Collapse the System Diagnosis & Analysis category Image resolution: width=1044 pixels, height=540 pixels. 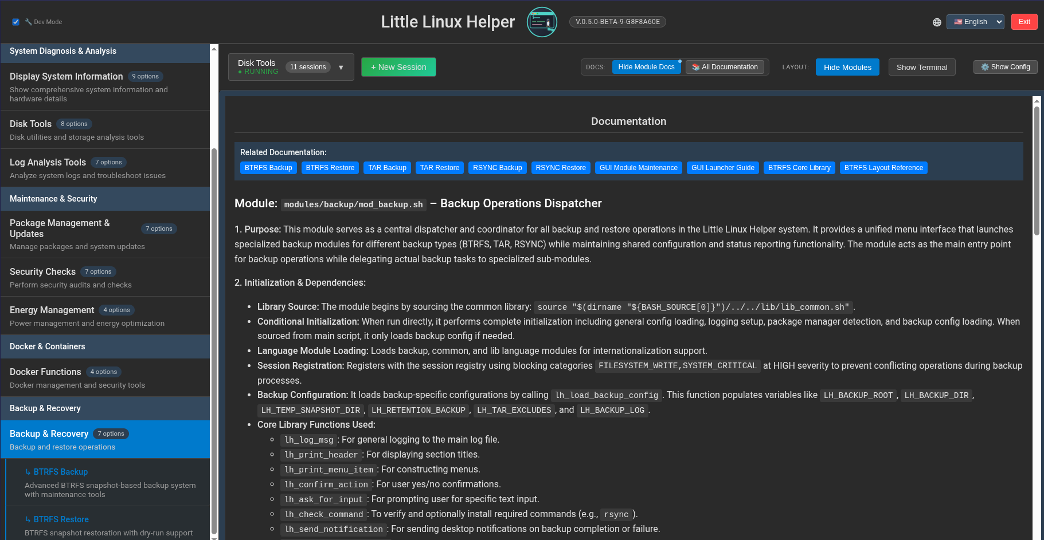(x=105, y=52)
